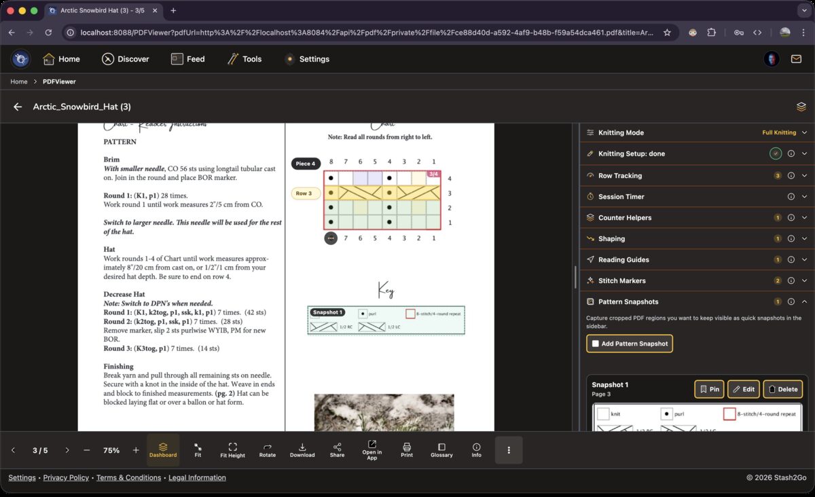This screenshot has width=815, height=497.
Task: Switch to the Discover tab
Action: 126,59
